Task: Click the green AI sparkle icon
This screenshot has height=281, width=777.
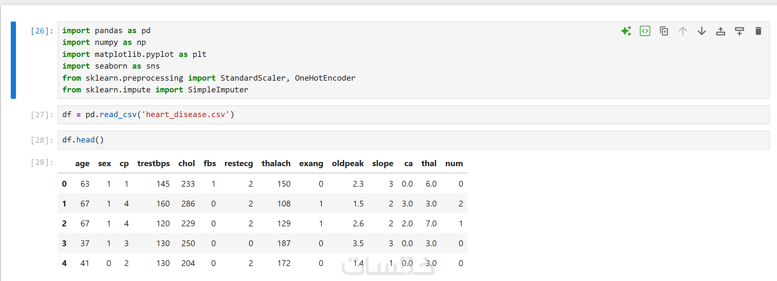Action: 626,31
